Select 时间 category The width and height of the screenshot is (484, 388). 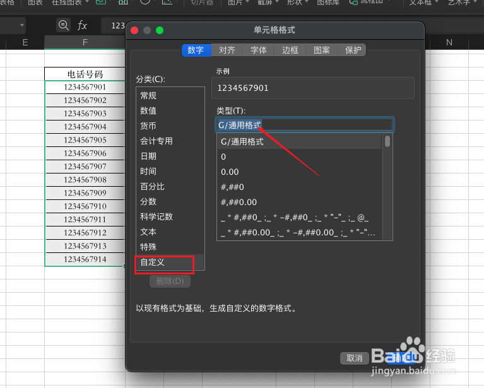tap(170, 172)
